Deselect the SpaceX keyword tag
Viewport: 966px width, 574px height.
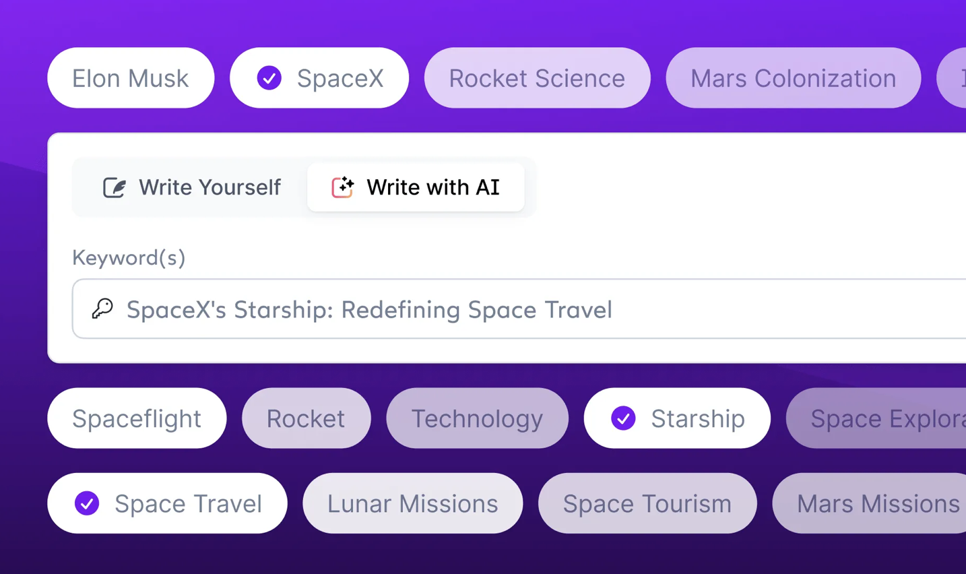point(319,78)
